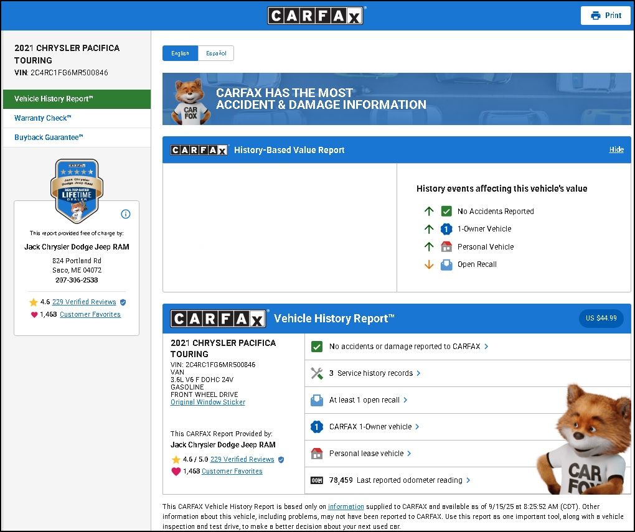Click the wrench service history icon
Image resolution: width=635 pixels, height=532 pixels.
(317, 373)
